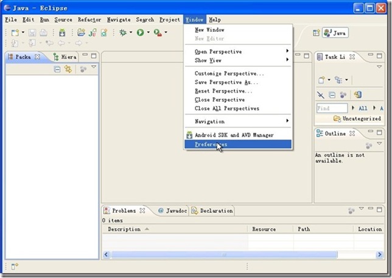Click Problems horizontal scrollbar left arrow
The width and height of the screenshot is (392, 278).
click(107, 254)
